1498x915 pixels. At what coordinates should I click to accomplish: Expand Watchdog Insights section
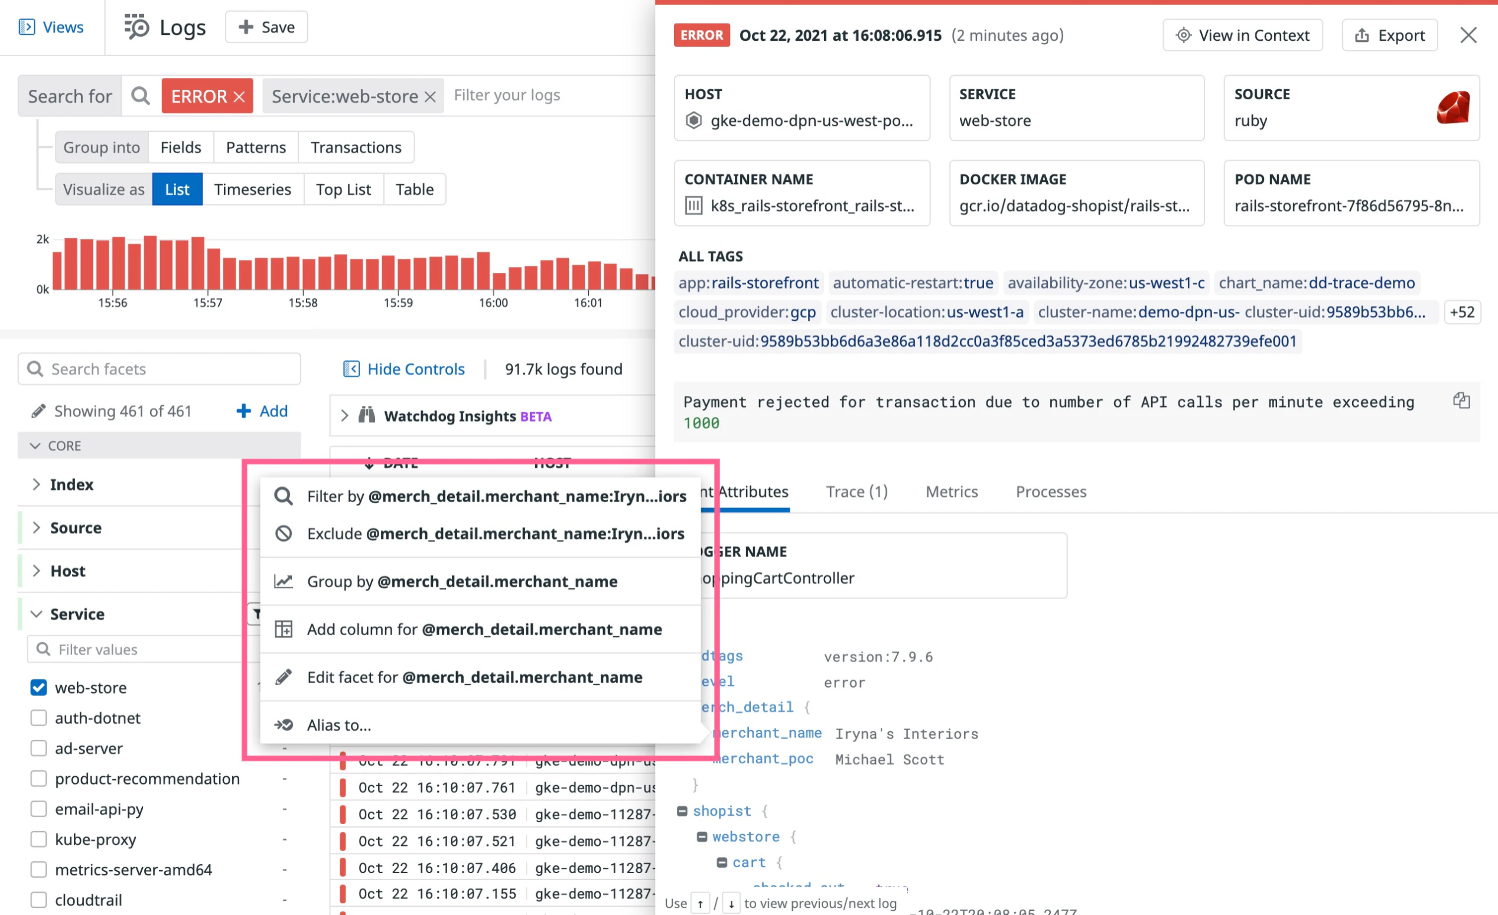pyautogui.click(x=345, y=415)
